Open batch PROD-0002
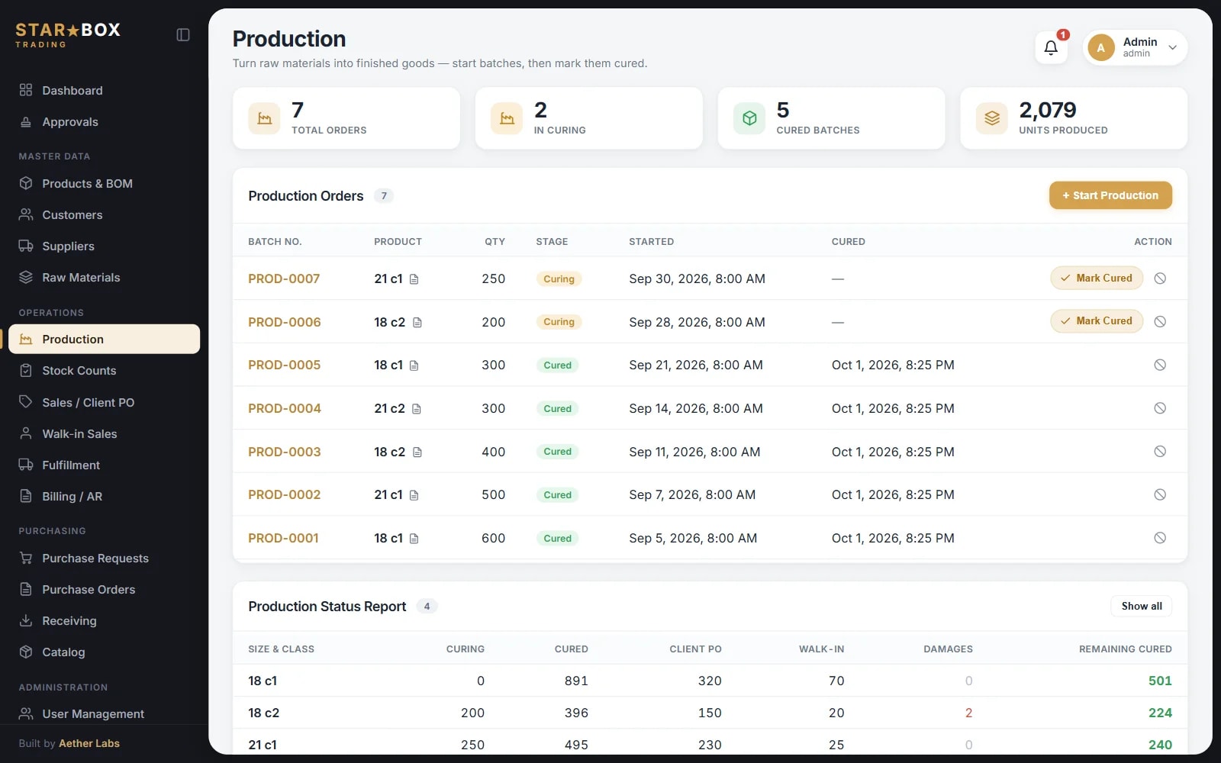Screen dimensions: 1221x763 (x=285, y=494)
